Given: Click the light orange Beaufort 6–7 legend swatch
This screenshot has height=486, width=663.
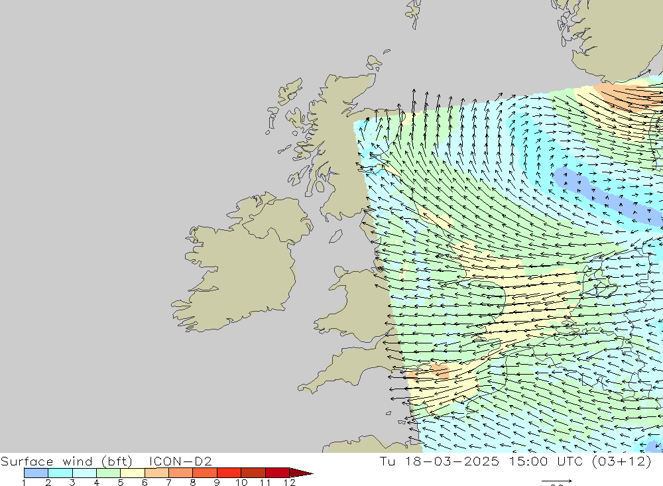Looking at the screenshot, I should point(156,473).
